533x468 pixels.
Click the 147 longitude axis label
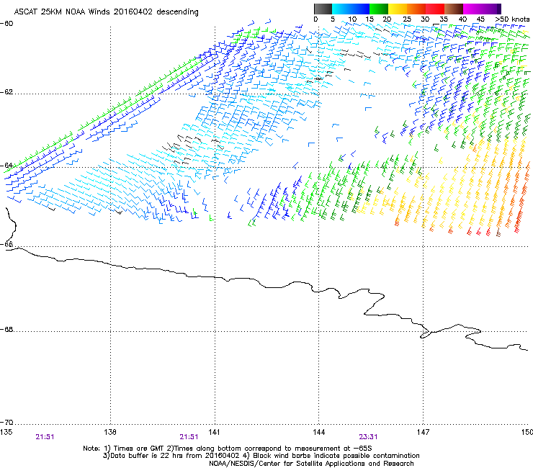[423, 432]
